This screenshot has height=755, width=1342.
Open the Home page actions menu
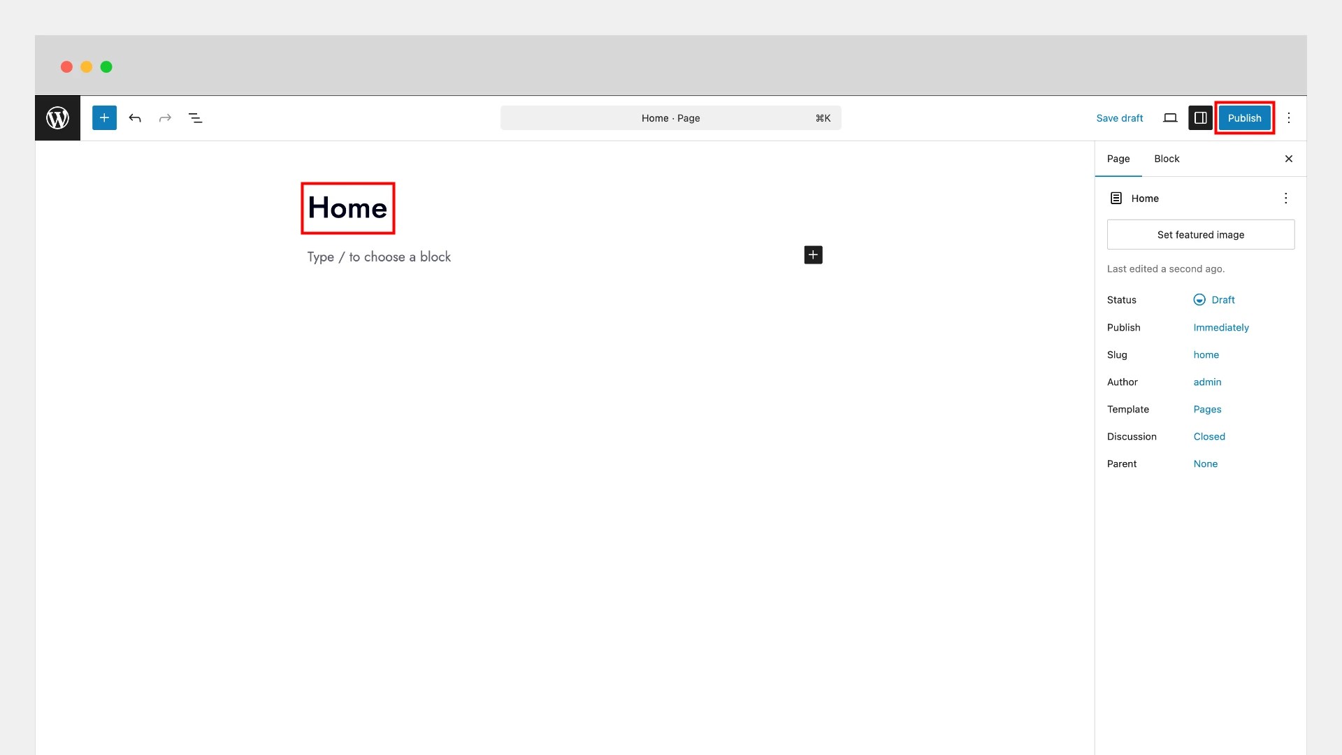coord(1285,199)
